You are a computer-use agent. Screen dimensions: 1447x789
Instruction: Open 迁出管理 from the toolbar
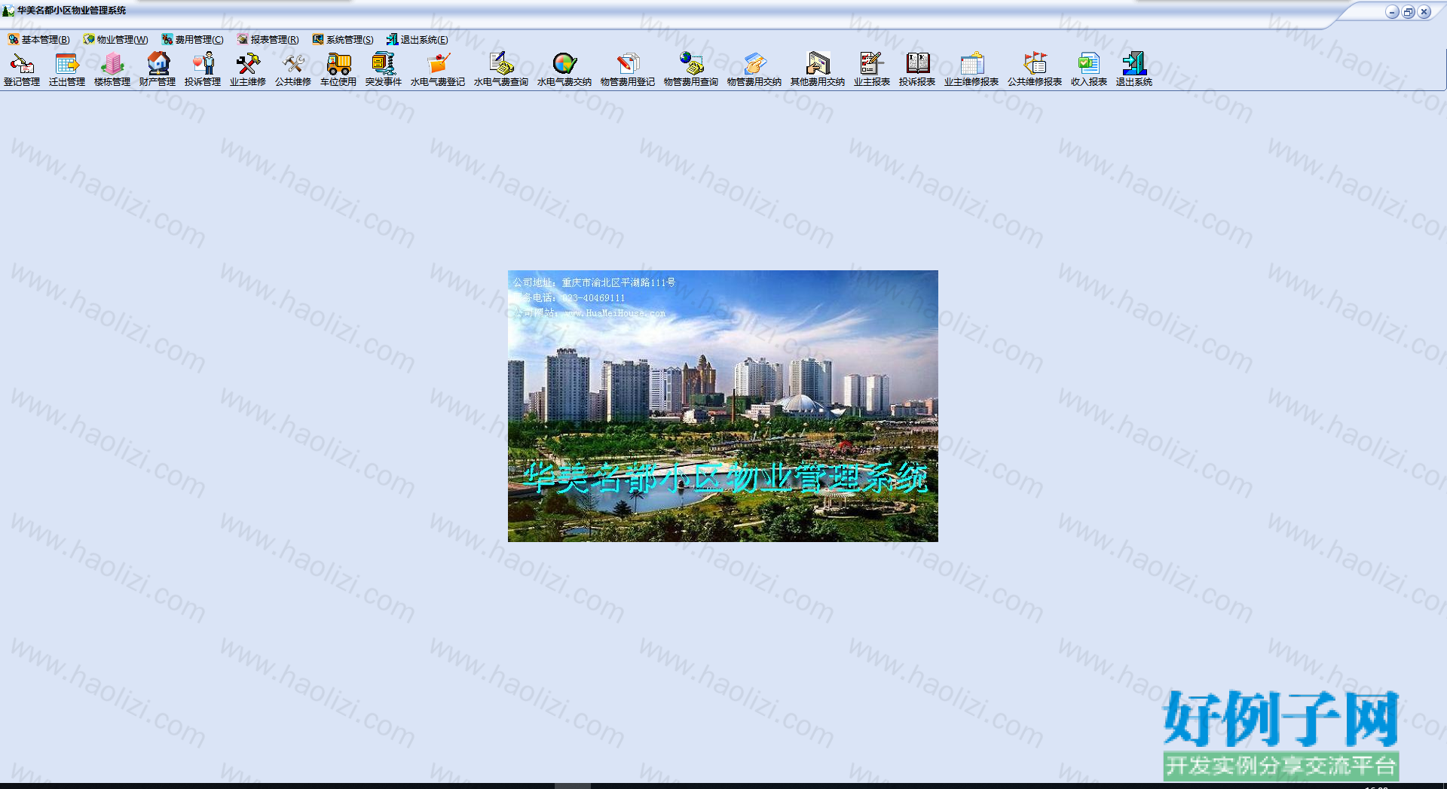click(x=67, y=69)
